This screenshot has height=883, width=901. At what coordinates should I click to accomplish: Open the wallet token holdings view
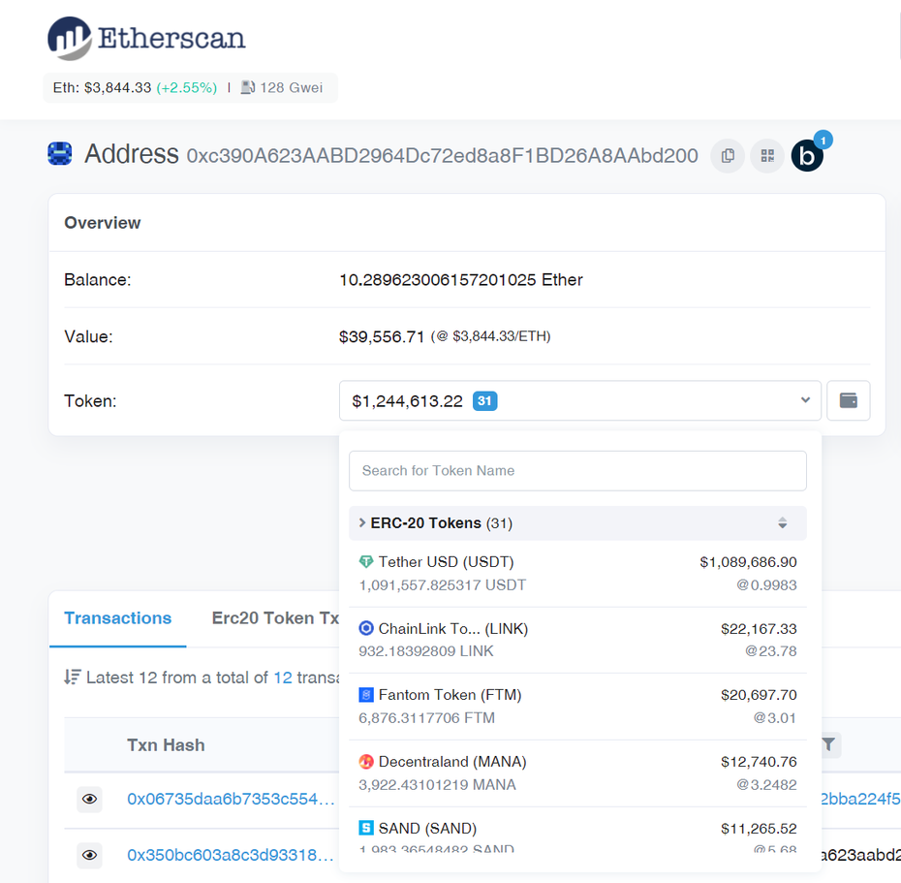pyautogui.click(x=848, y=400)
